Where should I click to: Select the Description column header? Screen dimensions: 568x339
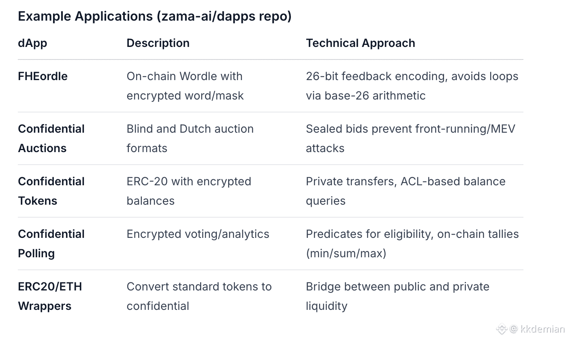[158, 43]
